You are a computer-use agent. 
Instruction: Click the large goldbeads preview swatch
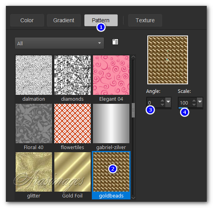pos(168,60)
